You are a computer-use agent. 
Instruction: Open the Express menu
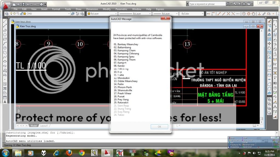pyautogui.click(x=160, y=9)
